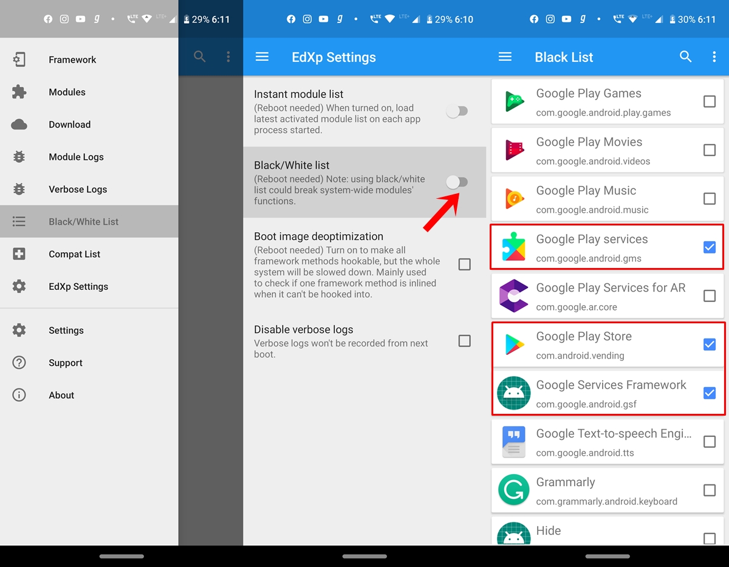Click the EdXp Settings gear icon

pos(19,286)
